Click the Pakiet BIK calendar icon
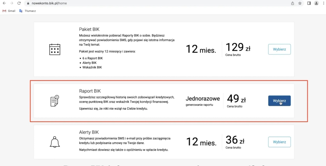The height and width of the screenshot is (166, 326). [55, 49]
